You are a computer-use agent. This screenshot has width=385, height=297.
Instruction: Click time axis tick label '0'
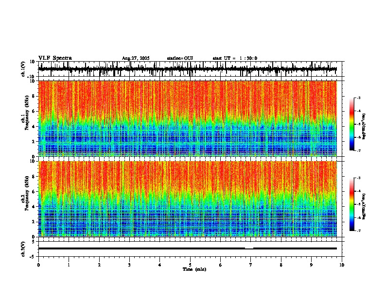pos(38,265)
